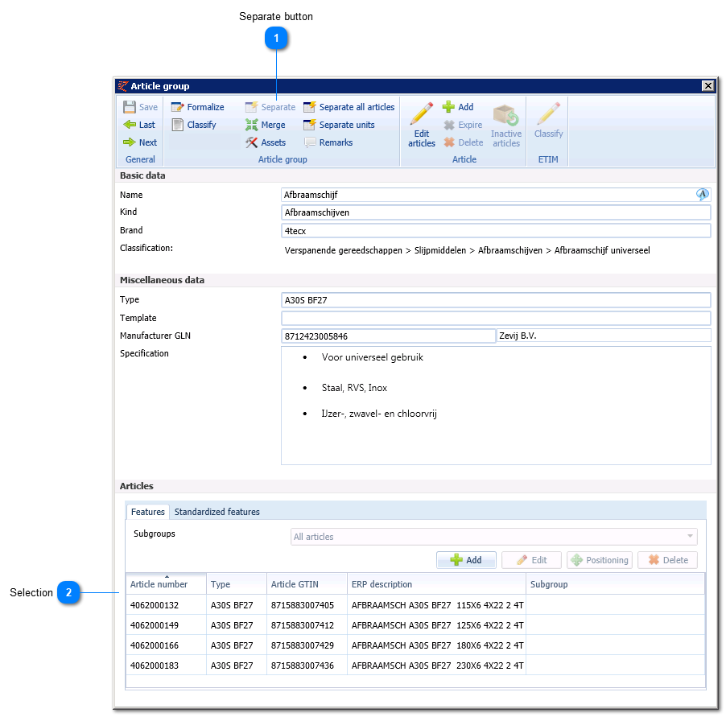Click Edit button above the articles table

(531, 560)
